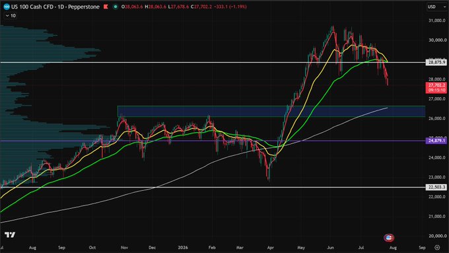This screenshot has width=449, height=253.
Task: Select the purple 24,879.1 price line label
Action: point(436,141)
